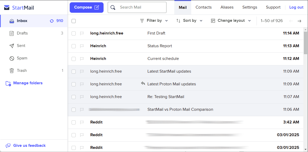Select checkbox for Re: Testing StartMail
Screen dimensions: 308x152
pos(74,97)
